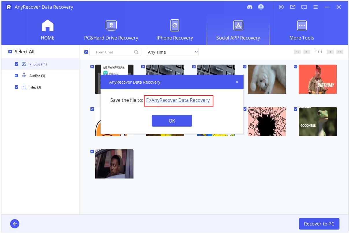Select the man in car thumbnail

click(114, 164)
